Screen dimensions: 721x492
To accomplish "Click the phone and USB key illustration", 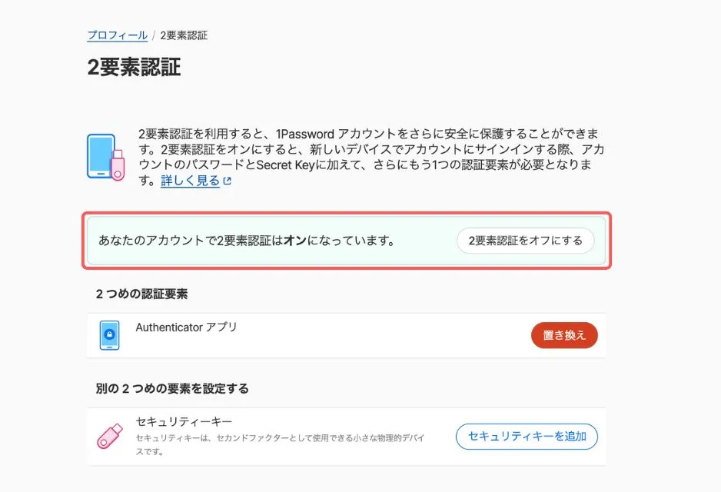I will (106, 157).
